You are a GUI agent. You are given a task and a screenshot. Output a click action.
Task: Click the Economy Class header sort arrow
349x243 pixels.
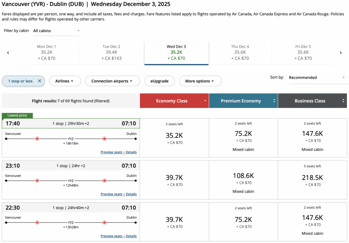coord(205,101)
